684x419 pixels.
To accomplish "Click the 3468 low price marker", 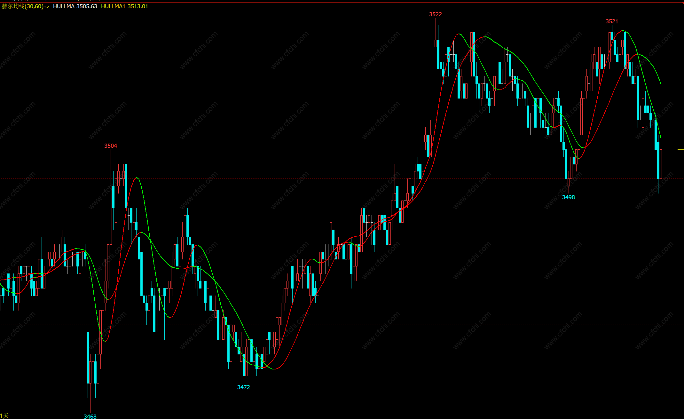I will [x=90, y=416].
